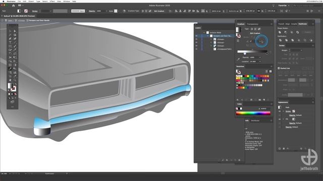Toggle Stroke visibility in Appearance panel

click(x=280, y=112)
